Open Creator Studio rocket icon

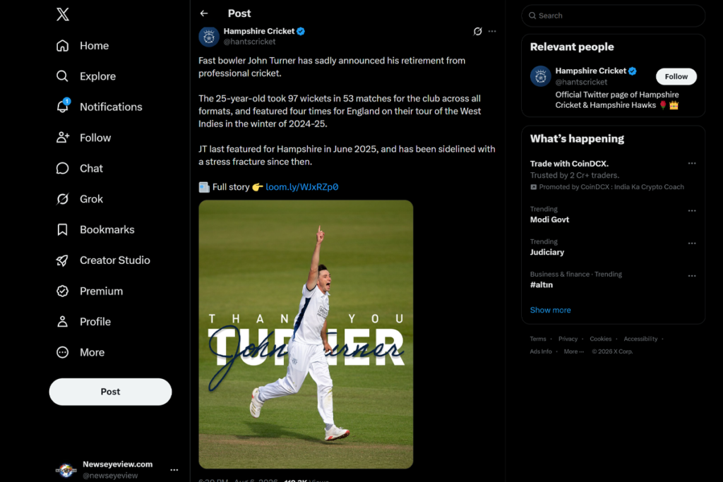pyautogui.click(x=62, y=260)
